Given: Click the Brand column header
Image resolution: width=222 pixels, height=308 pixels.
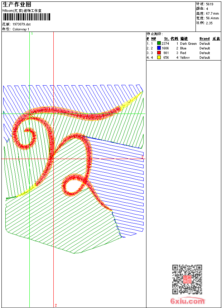Looking at the screenshot, I should click(204, 39).
